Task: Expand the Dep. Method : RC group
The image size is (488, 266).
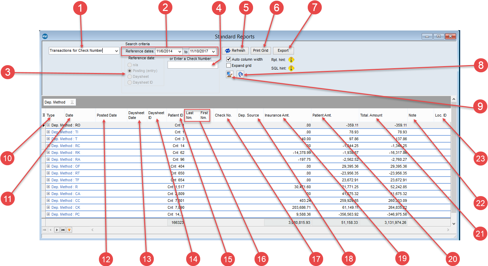Action: pyautogui.click(x=48, y=146)
